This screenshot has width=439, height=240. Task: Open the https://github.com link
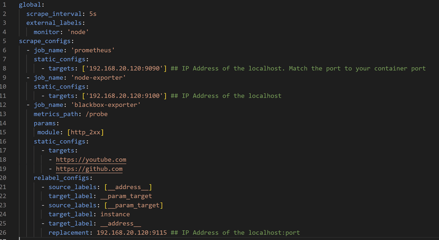[x=89, y=169]
